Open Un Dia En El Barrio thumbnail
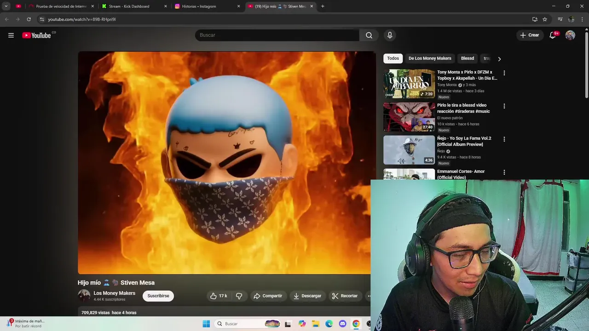This screenshot has width=589, height=331. 409,84
